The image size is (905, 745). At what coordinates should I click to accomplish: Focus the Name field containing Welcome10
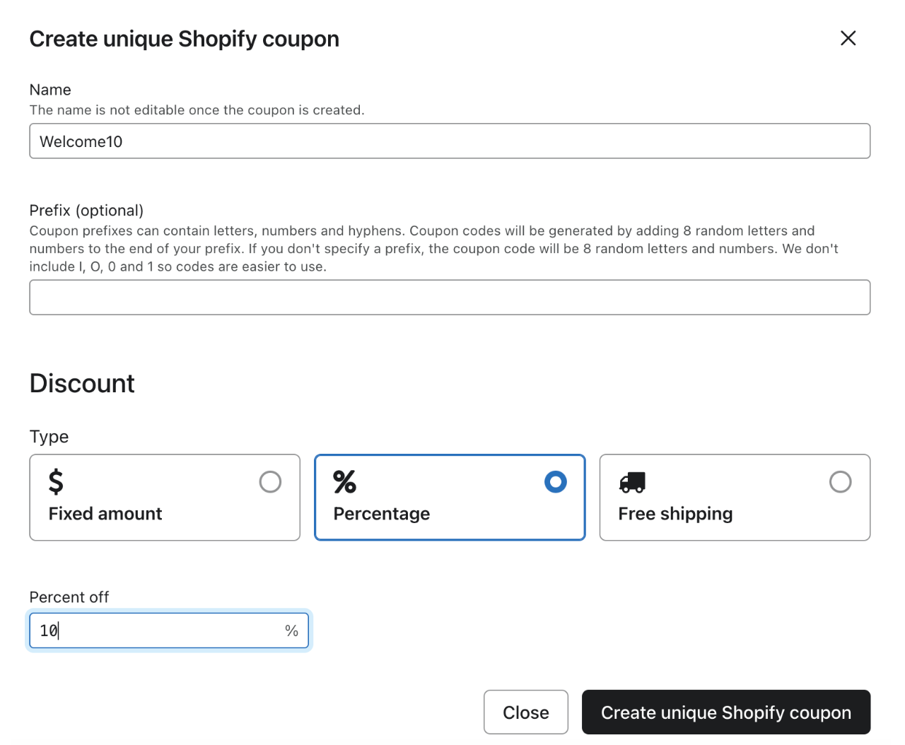pyautogui.click(x=450, y=141)
